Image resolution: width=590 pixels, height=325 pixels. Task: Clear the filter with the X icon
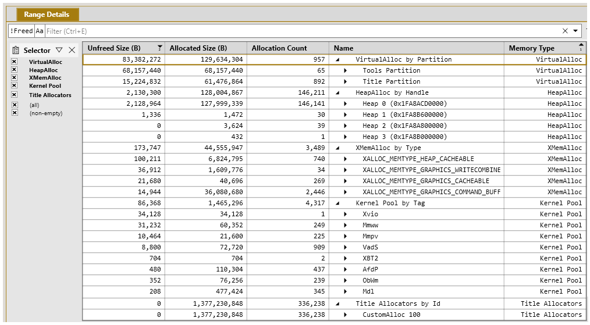pyautogui.click(x=565, y=31)
